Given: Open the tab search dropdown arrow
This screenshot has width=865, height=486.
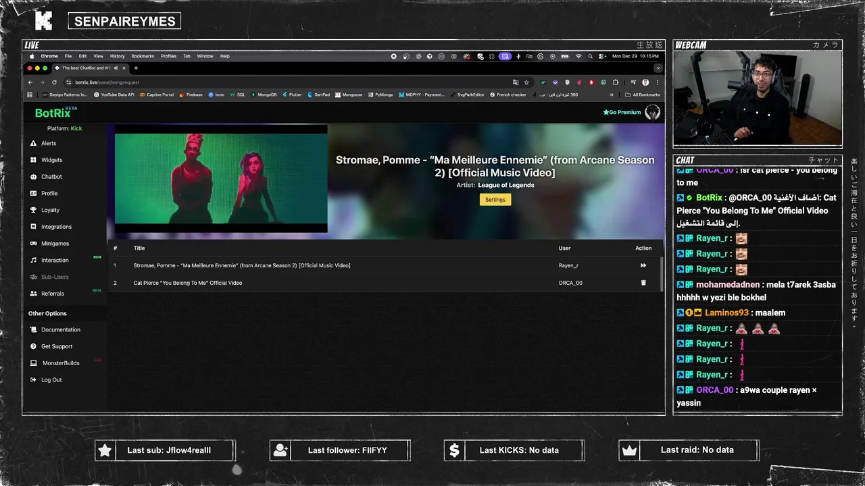Looking at the screenshot, I should [x=658, y=68].
